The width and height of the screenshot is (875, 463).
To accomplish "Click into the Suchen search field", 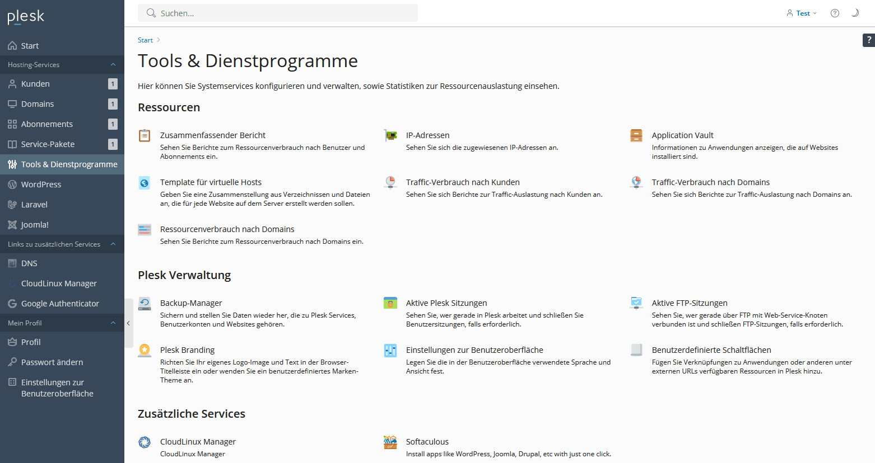I will tap(280, 13).
